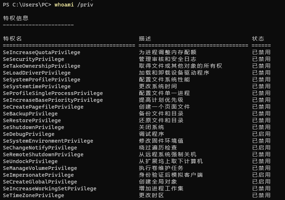Click SeBackupPrivilege entry

click(30, 114)
